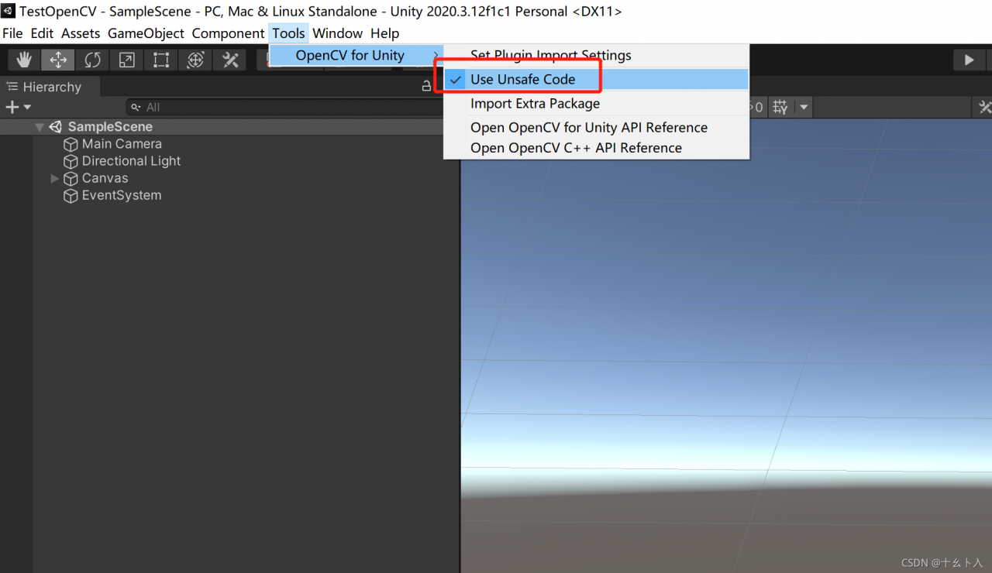The image size is (992, 573).
Task: Choose the Scale tool
Action: (127, 60)
